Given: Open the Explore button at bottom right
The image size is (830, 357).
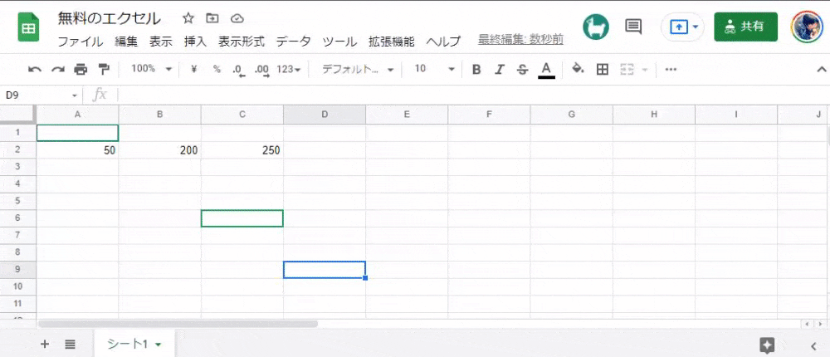Looking at the screenshot, I should pos(767,345).
